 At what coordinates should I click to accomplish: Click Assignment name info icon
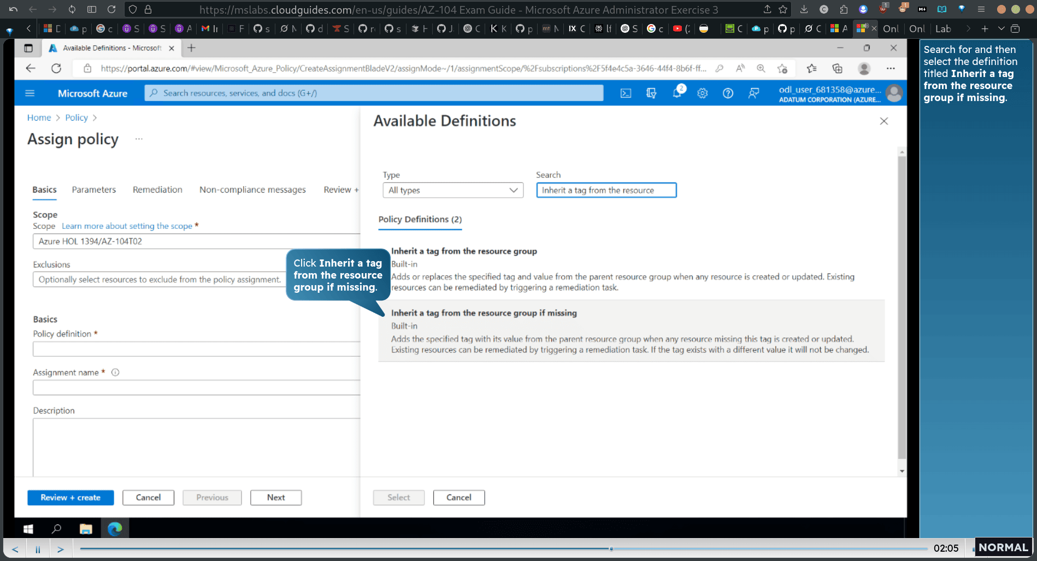tap(115, 373)
